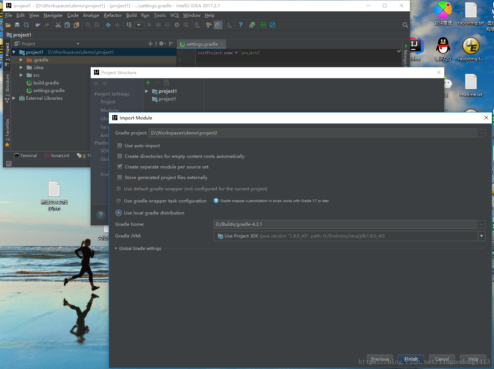Screen dimensions: 494x369
Task: Click the highlighted Project Structure toolbar icon
Action: [218, 25]
